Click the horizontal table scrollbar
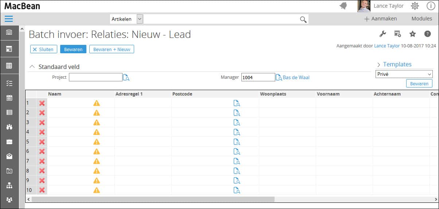This screenshot has height=209, width=439. (153, 199)
